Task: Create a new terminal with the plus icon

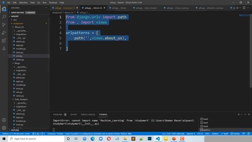Action: (x=239, y=114)
